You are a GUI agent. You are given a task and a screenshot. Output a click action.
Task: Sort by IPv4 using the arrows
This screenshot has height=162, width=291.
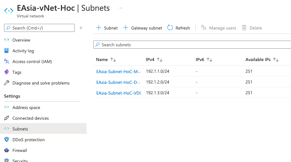(x=160, y=60)
